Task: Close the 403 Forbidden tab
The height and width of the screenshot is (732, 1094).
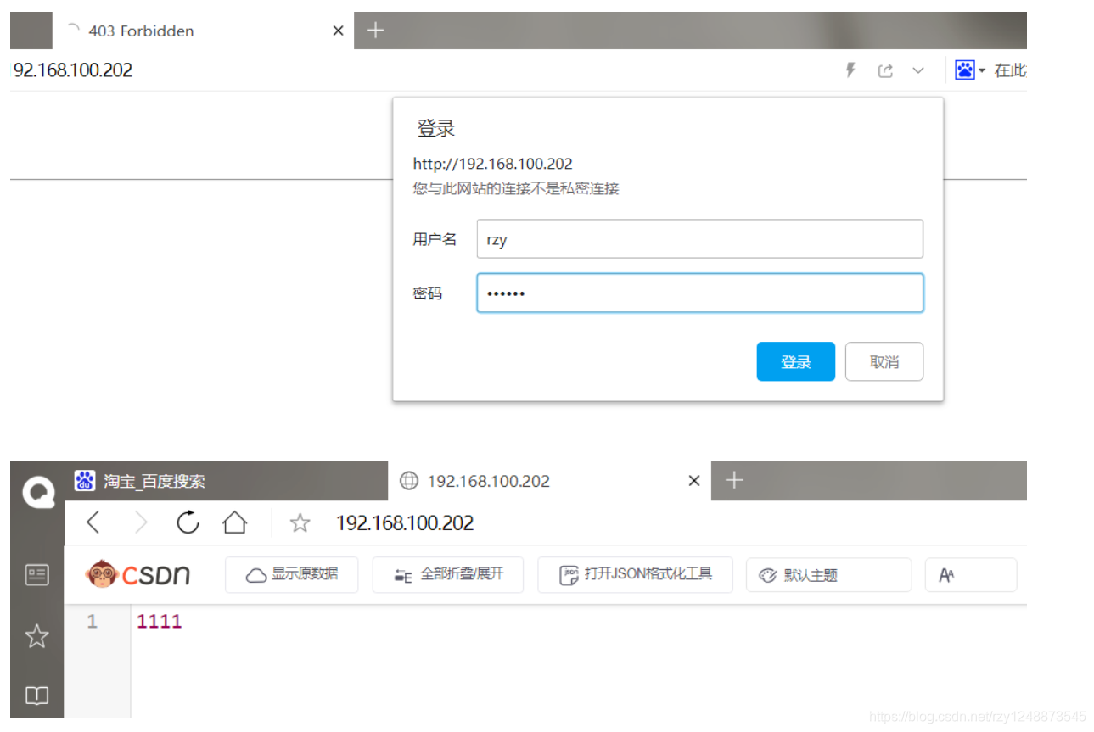Action: coord(338,31)
